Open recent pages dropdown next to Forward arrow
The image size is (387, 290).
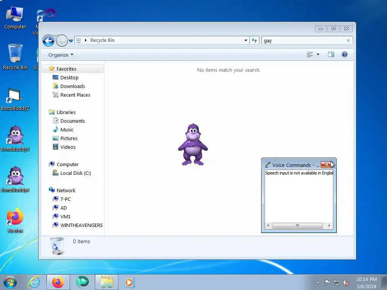(x=71, y=41)
